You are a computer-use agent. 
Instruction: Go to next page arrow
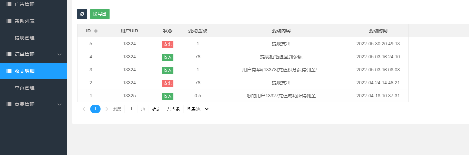[107, 109]
